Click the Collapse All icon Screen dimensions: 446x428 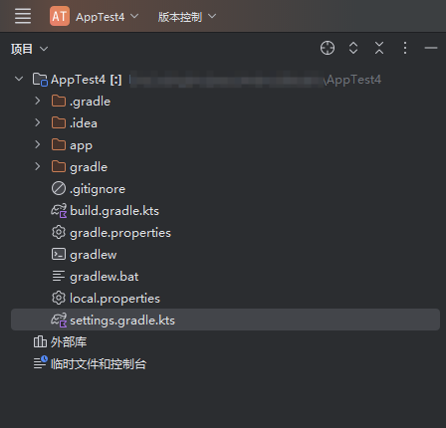click(379, 48)
